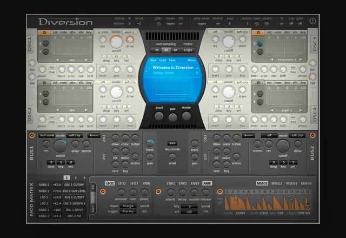Toggle OSC3 power button
The width and height of the screenshot is (346, 238).
tap(258, 32)
